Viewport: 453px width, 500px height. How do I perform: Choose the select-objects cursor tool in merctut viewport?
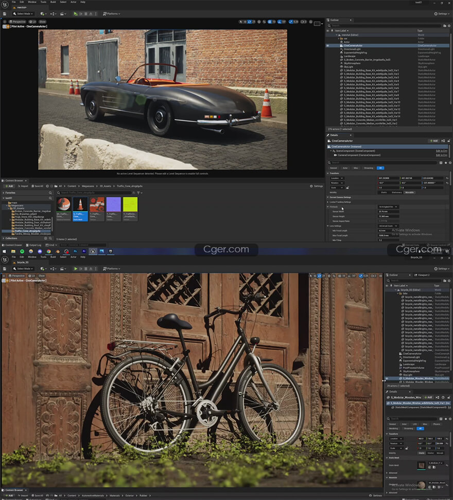(x=240, y=22)
